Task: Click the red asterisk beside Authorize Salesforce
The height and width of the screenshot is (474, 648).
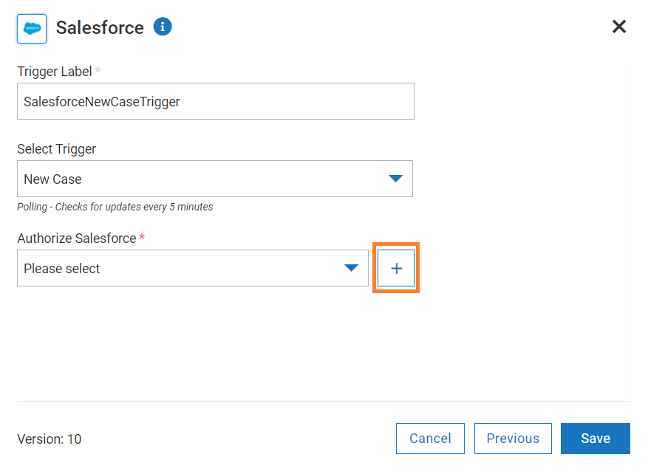Action: pos(142,238)
